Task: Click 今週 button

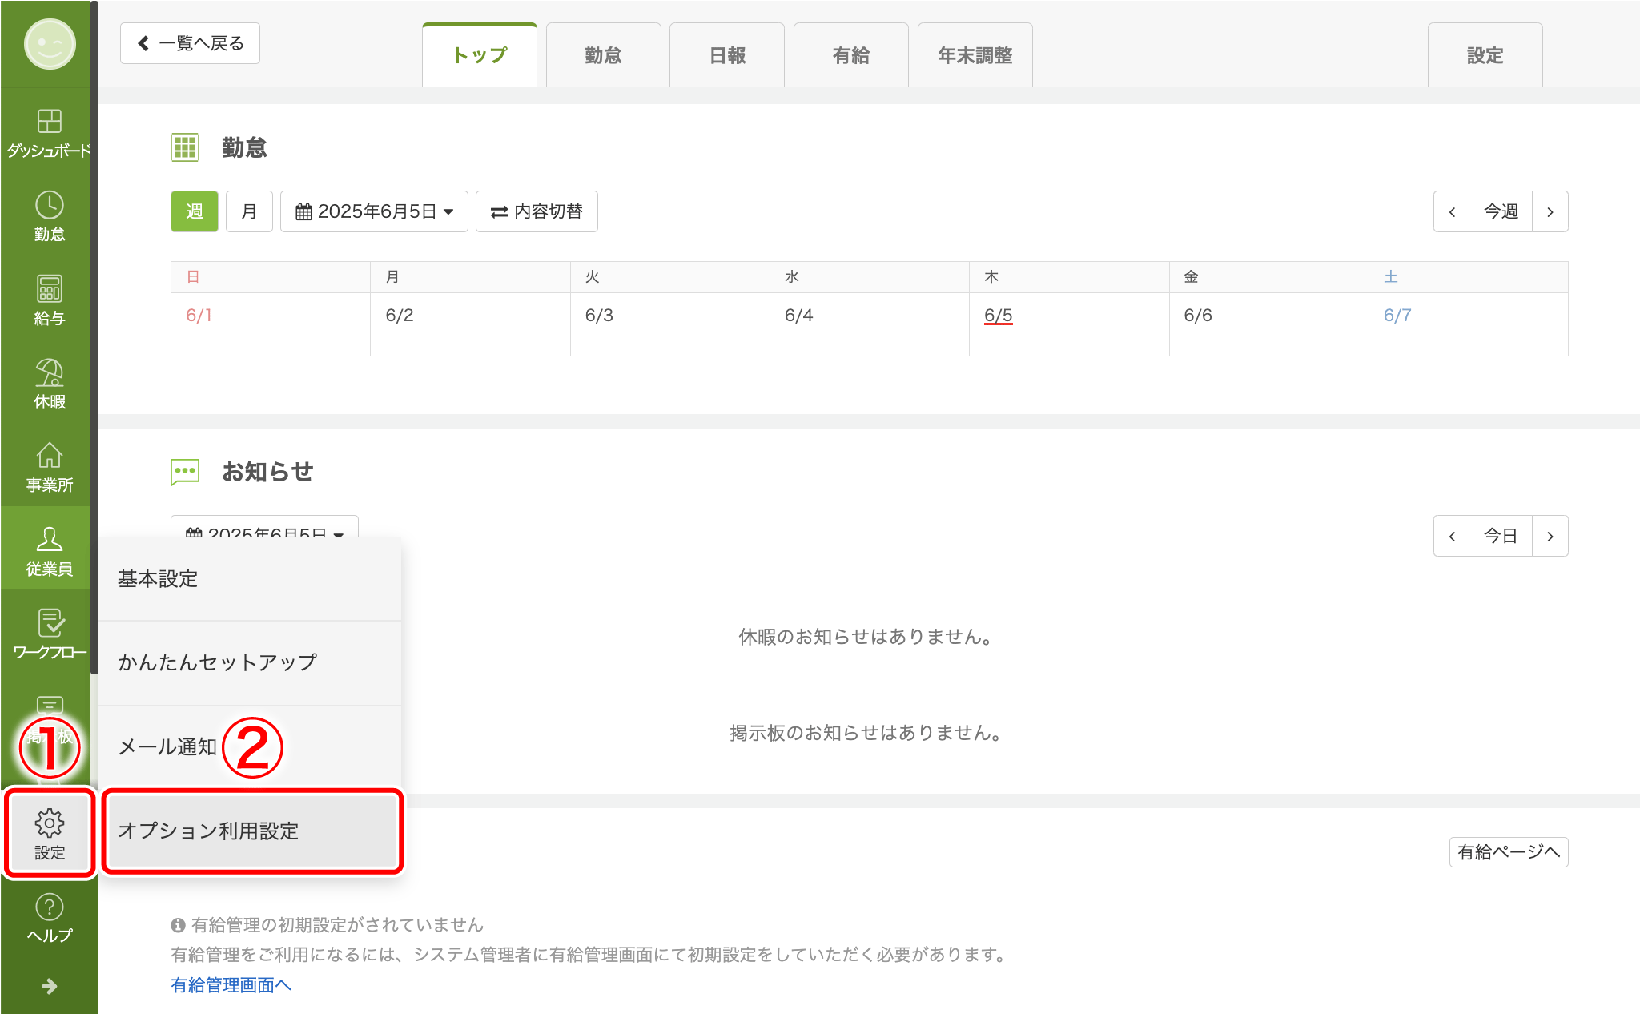Action: pyautogui.click(x=1501, y=211)
